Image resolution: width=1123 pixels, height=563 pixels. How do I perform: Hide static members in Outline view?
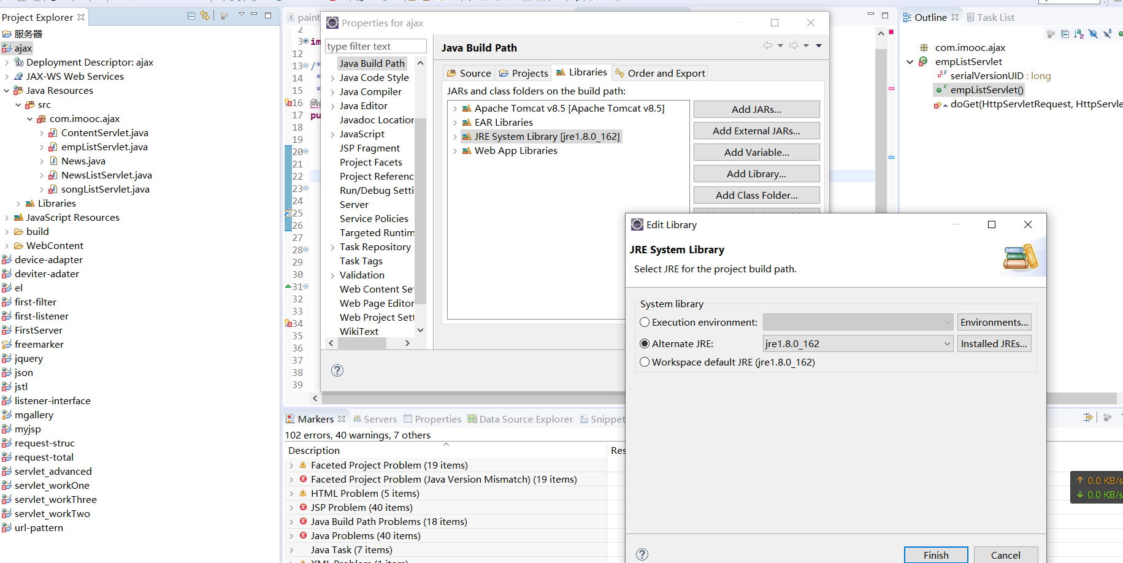coord(1107,34)
